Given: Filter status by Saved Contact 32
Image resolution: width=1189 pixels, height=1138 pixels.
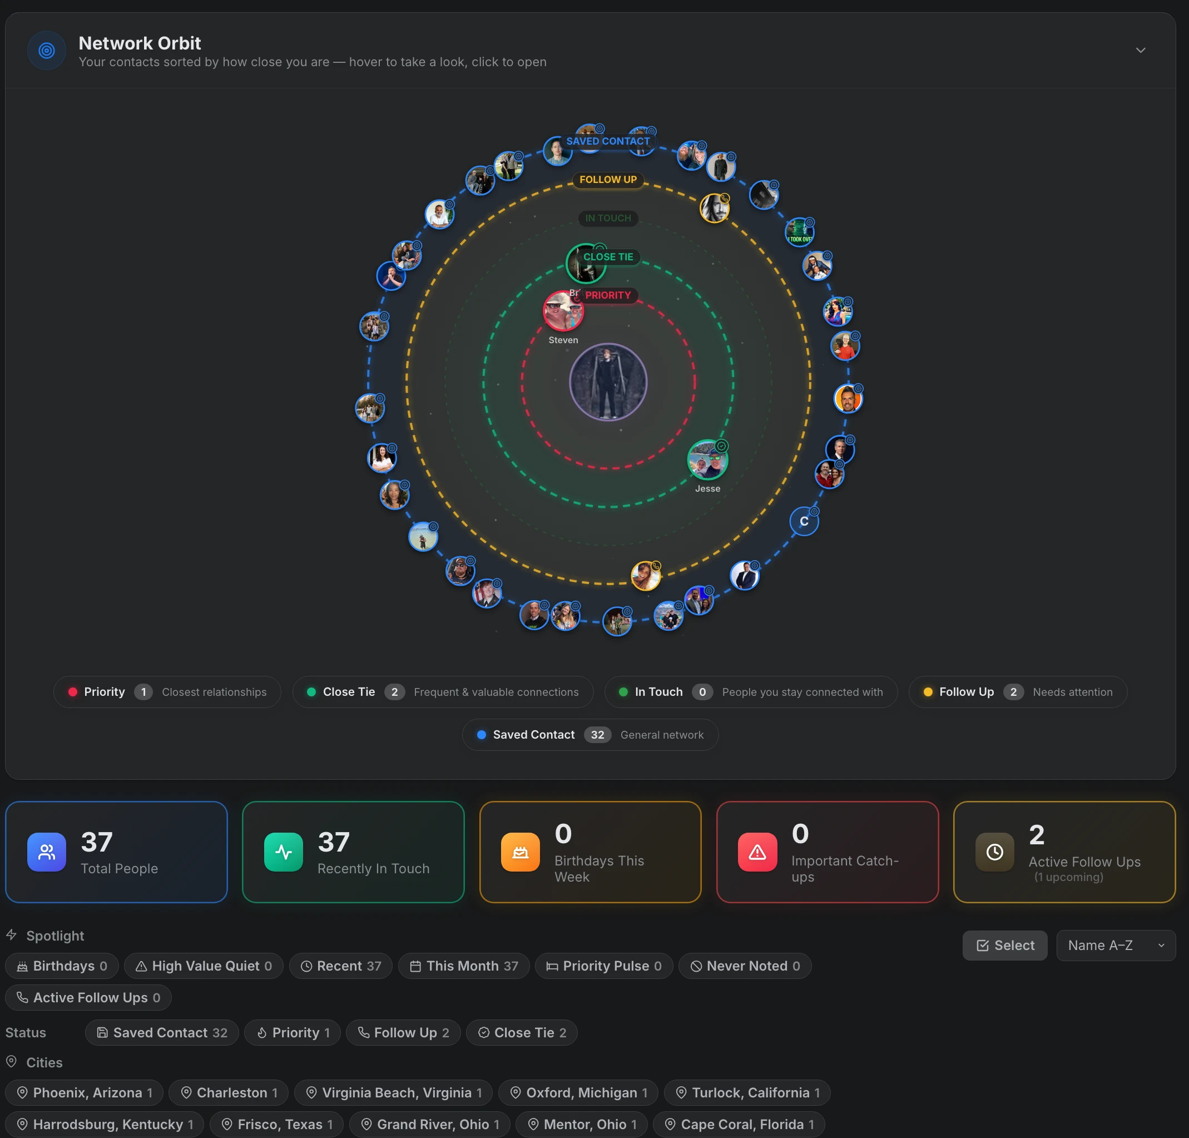Looking at the screenshot, I should point(162,1033).
